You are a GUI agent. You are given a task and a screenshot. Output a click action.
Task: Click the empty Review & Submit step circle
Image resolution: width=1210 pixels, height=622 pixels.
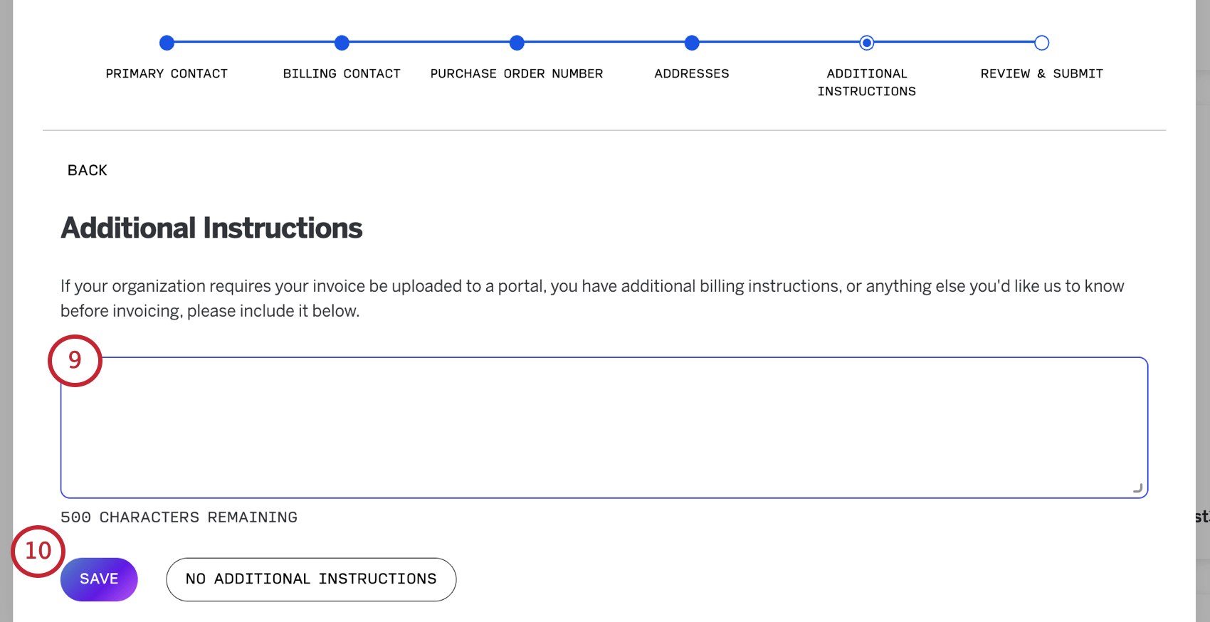pos(1041,43)
